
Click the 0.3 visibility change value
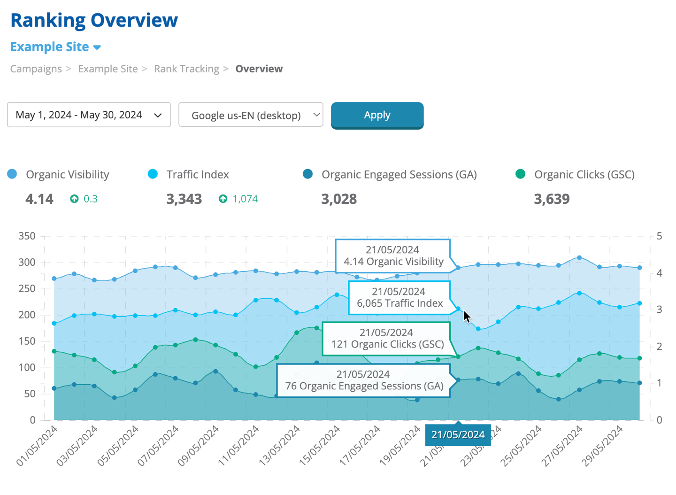pyautogui.click(x=91, y=199)
